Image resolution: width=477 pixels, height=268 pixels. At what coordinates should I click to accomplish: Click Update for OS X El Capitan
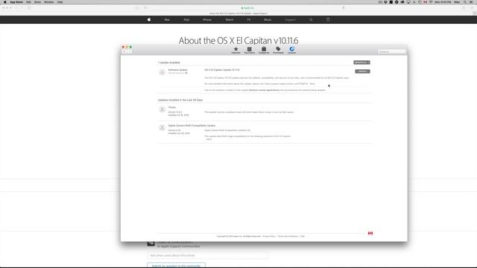[362, 71]
